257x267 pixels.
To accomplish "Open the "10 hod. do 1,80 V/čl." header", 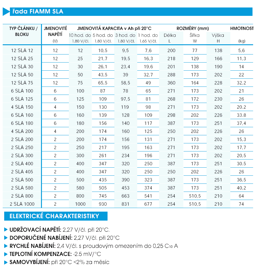I will tap(80, 38).
